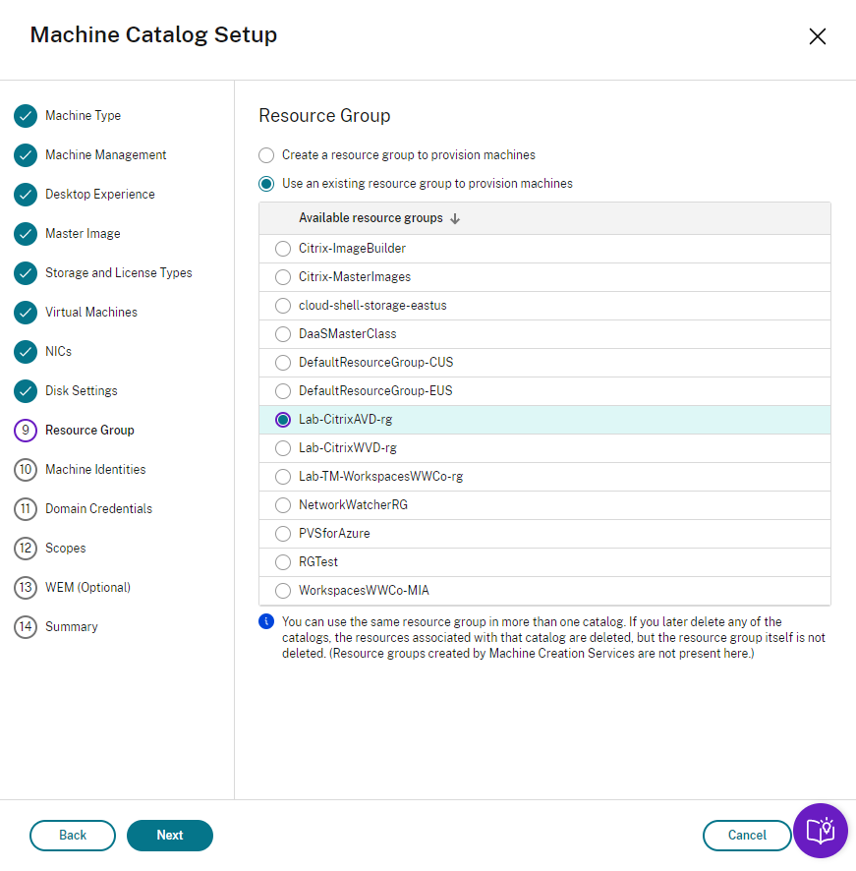856x871 pixels.
Task: Jump to the Domain Credentials step
Action: (98, 509)
